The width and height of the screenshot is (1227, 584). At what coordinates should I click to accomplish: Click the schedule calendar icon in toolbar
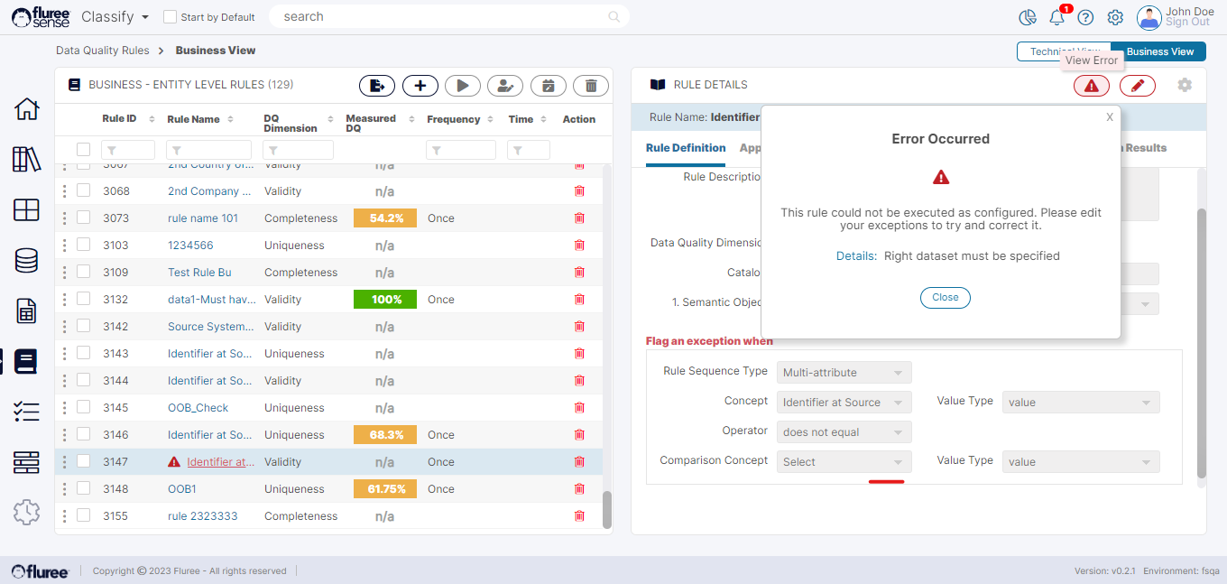(x=548, y=86)
